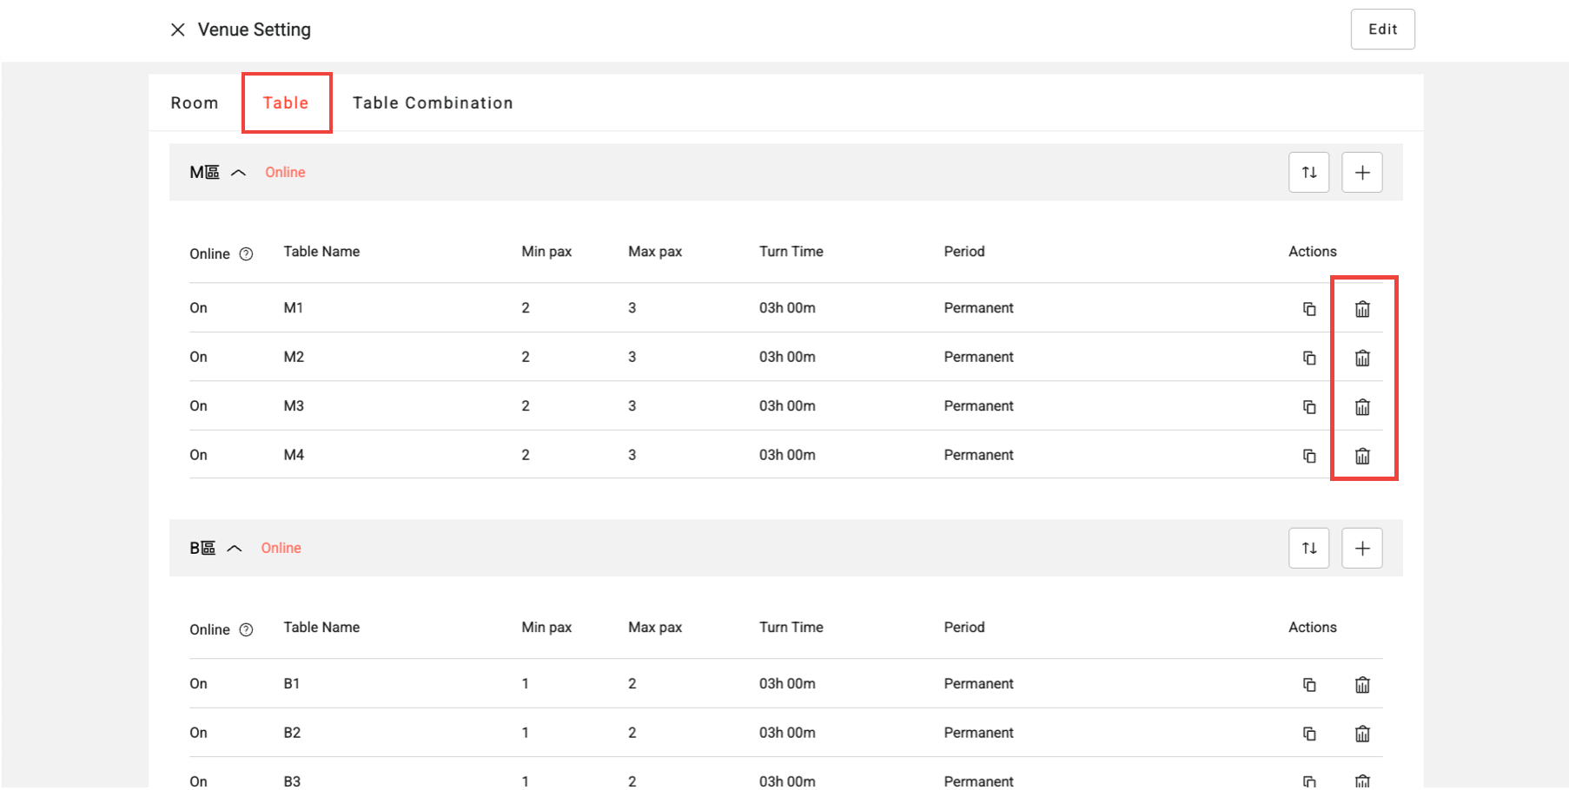Open the Table Combination tab
1569x790 pixels.
coord(432,103)
